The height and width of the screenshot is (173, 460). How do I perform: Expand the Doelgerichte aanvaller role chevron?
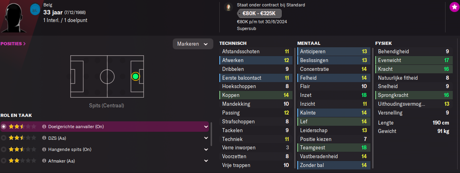point(206,127)
